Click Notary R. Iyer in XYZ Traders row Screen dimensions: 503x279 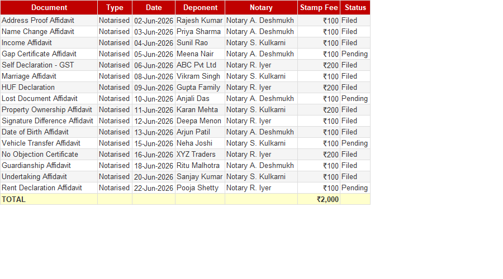[261, 155]
